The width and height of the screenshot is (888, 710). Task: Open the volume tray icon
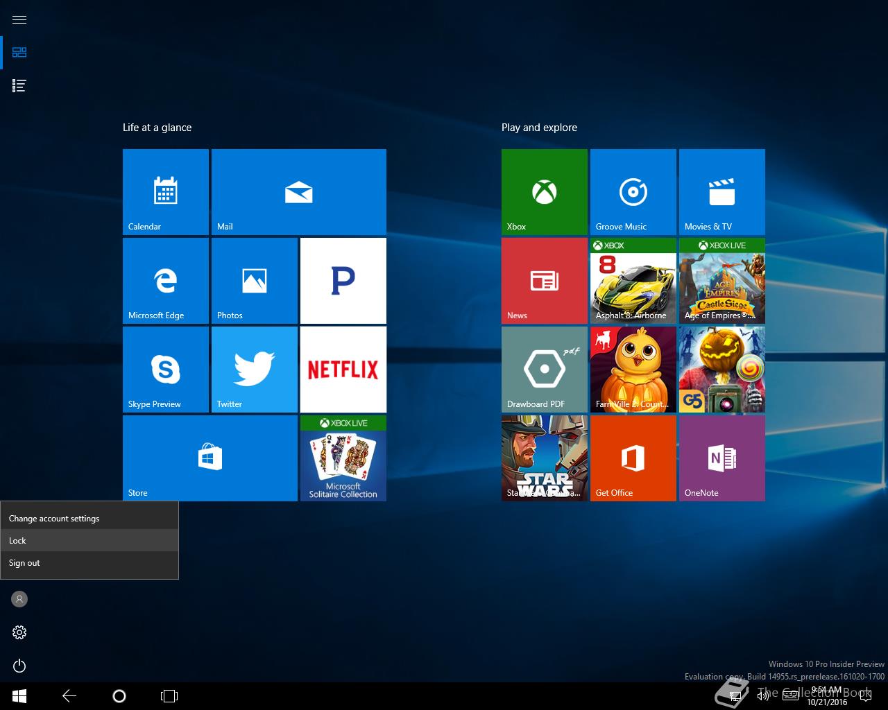point(762,695)
